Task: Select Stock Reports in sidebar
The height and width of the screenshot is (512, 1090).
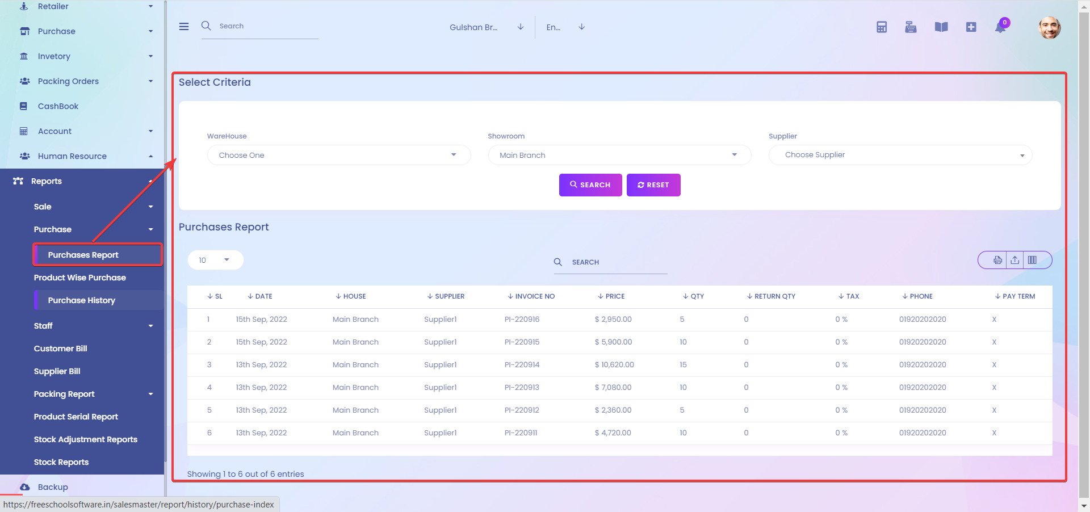Action: (61, 462)
